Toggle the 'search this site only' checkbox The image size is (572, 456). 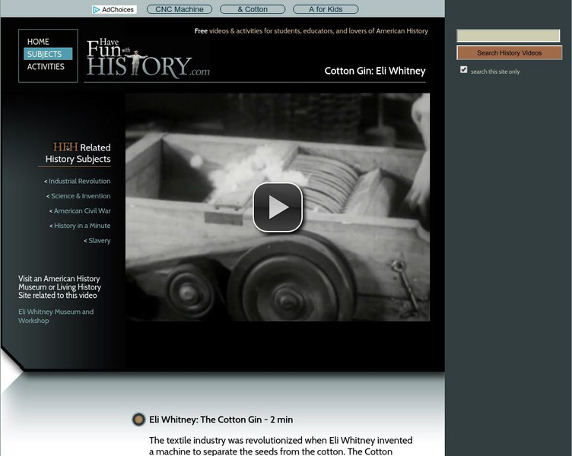[x=464, y=70]
